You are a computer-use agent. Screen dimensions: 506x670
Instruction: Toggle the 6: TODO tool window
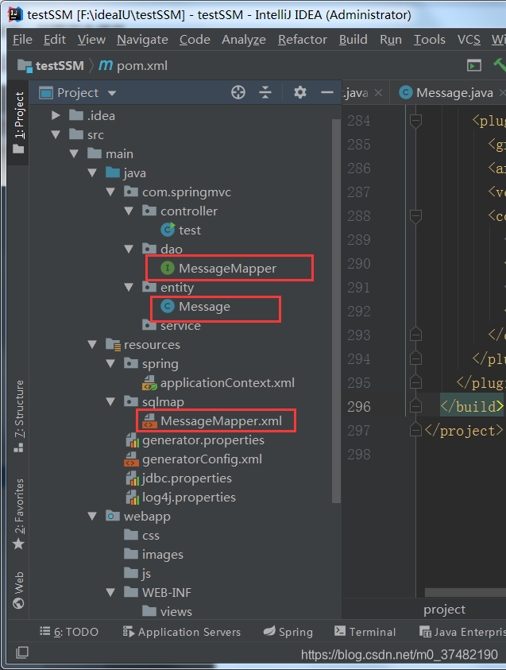[x=69, y=632]
